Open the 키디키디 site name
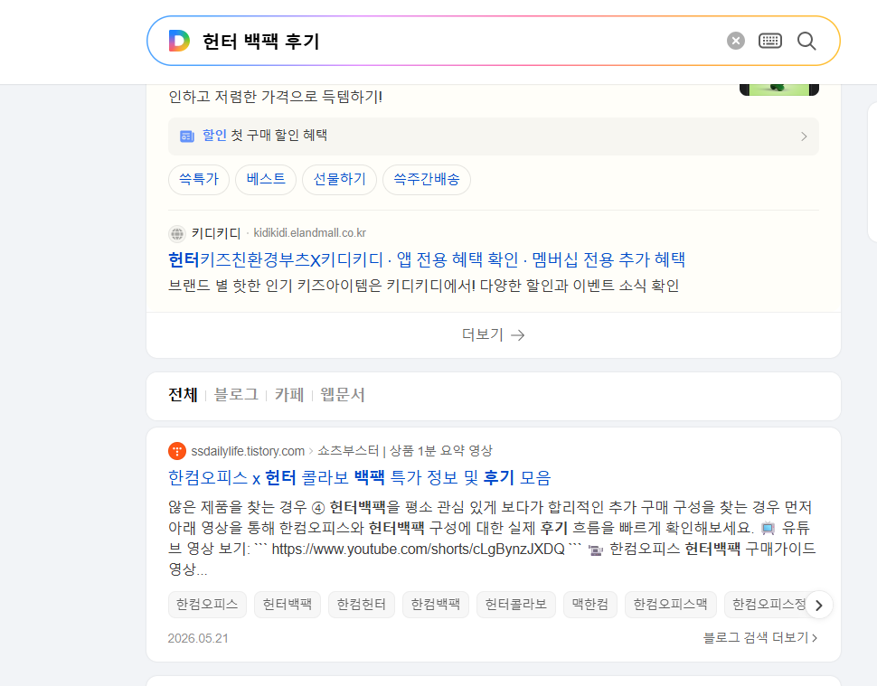Screen dimensions: 877x686 coord(216,233)
